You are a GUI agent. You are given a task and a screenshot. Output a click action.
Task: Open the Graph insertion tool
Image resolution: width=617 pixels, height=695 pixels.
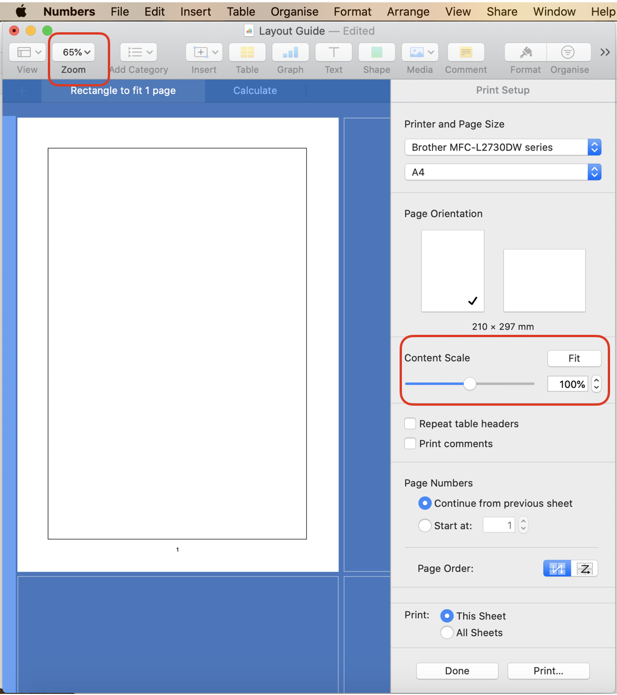tap(290, 52)
